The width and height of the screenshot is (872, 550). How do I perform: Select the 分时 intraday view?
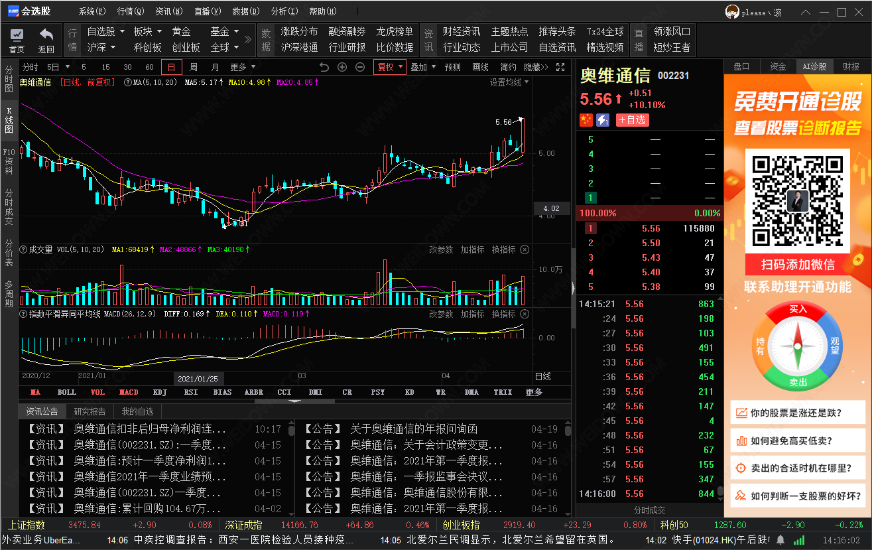point(31,67)
